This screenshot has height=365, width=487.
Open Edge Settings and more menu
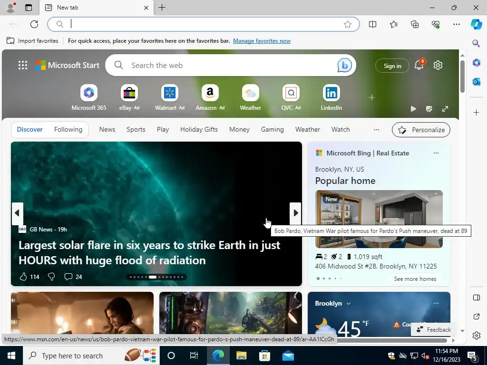(x=457, y=24)
